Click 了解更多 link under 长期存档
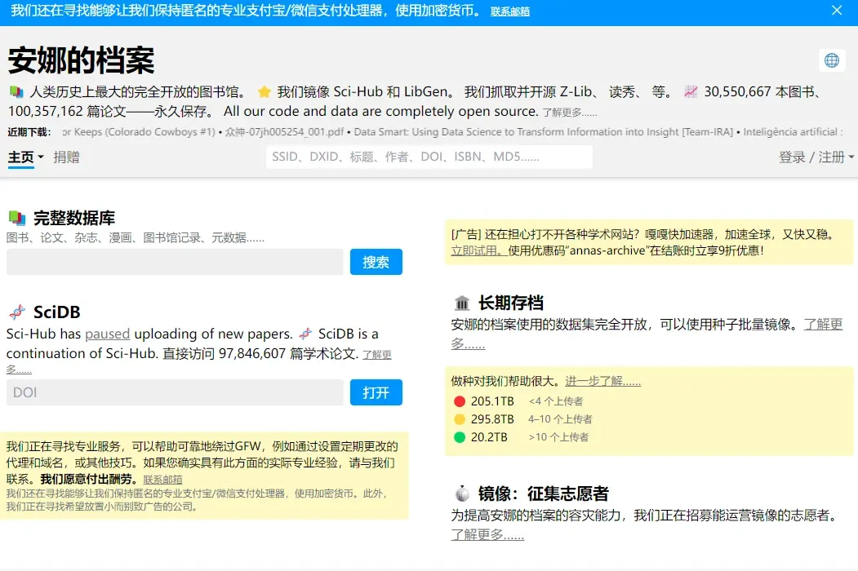The height and width of the screenshot is (571, 858). coord(823,325)
